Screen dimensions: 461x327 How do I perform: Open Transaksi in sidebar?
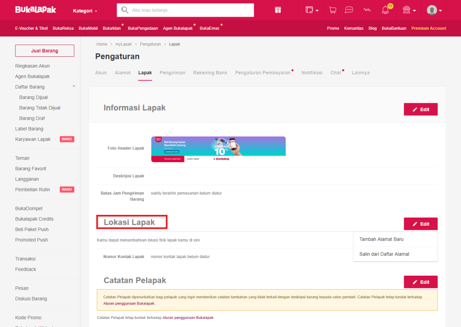click(25, 259)
